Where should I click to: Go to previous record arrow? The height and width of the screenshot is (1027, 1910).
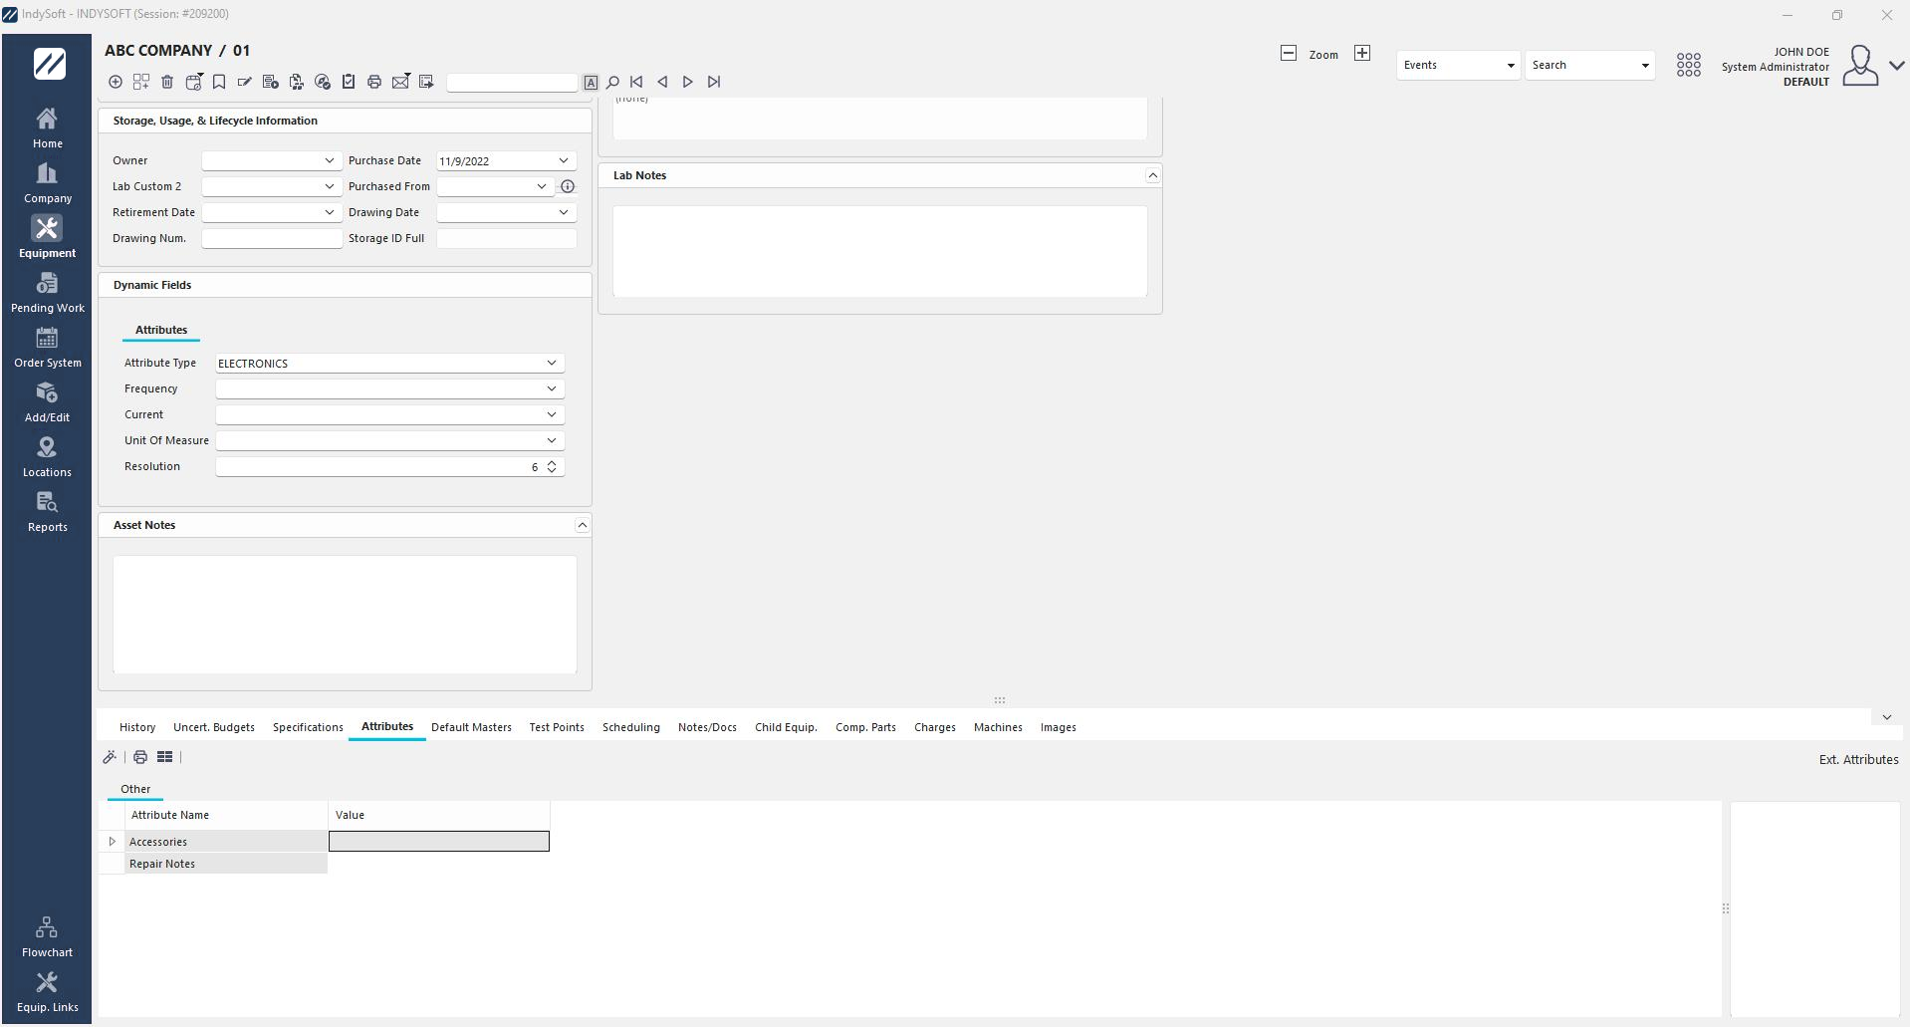point(662,82)
